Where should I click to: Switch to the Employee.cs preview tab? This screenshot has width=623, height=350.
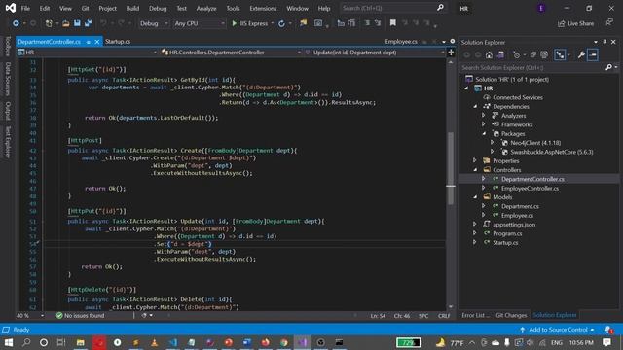tap(401, 41)
